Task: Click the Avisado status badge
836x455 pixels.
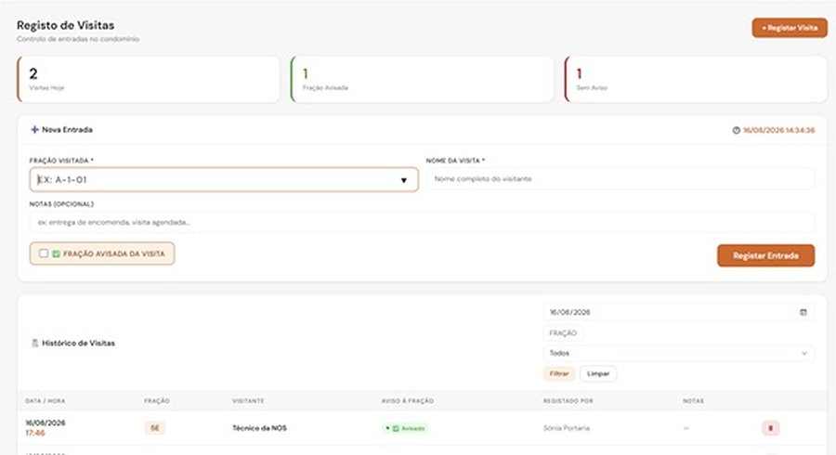Action: click(405, 428)
